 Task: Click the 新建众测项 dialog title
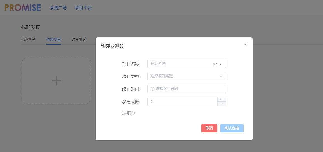pyautogui.click(x=112, y=46)
